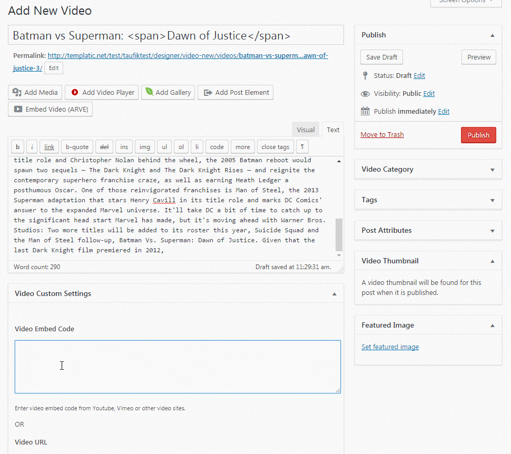Edit the draft status
Viewport: 511px width, 454px height.
[419, 76]
